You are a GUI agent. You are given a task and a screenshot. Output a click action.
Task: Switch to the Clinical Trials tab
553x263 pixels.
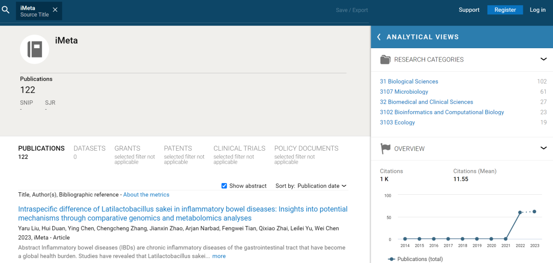pyautogui.click(x=240, y=155)
